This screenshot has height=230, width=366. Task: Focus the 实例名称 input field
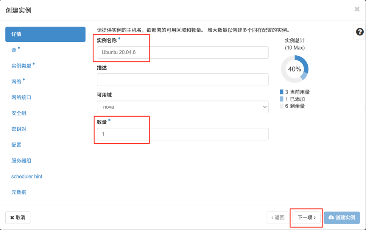182,52
